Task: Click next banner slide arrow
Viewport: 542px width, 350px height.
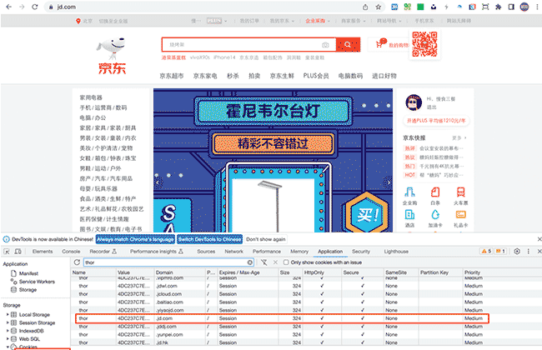Action: [x=389, y=182]
